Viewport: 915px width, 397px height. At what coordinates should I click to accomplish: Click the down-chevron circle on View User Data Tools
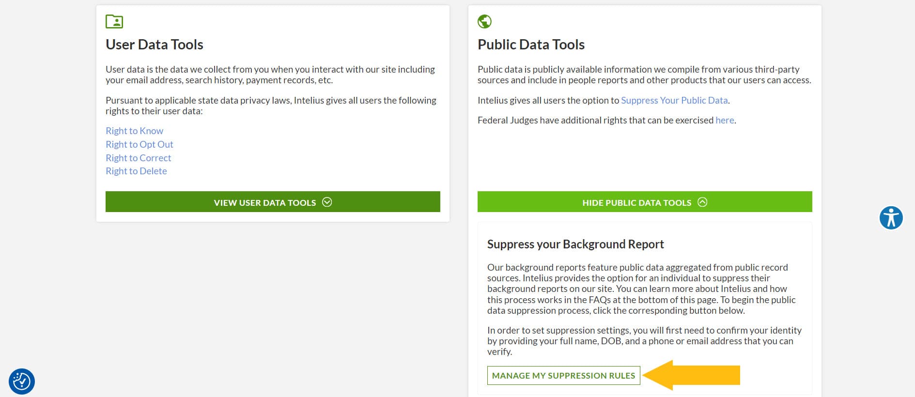click(x=327, y=202)
